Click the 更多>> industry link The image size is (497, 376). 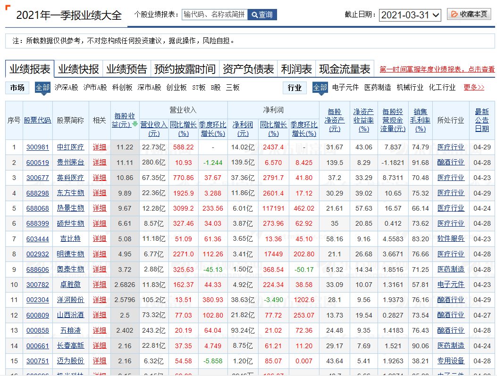pos(473,87)
